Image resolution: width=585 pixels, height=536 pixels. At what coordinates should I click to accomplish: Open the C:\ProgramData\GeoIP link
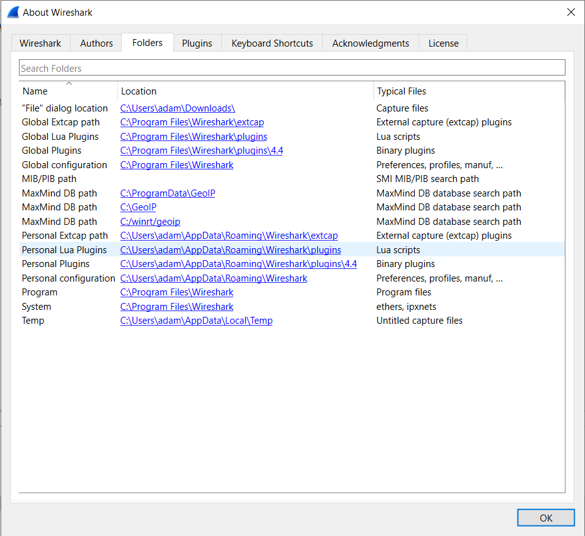point(168,193)
